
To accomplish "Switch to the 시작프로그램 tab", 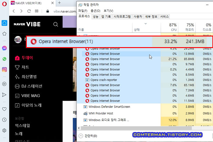I will point(122,17).
